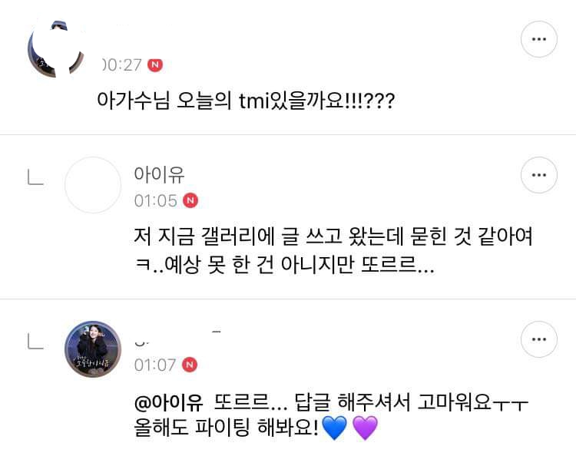576x456 pixels.
Task: Click the 아이유 username
Action: click(x=160, y=173)
